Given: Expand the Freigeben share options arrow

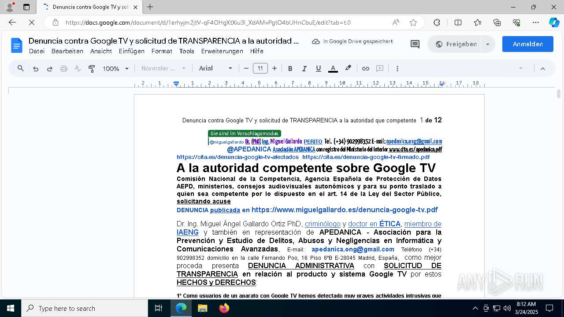Looking at the screenshot, I should (x=488, y=44).
